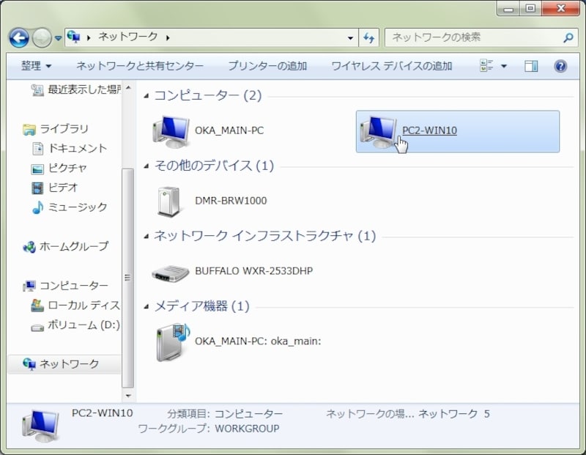Open the 整理 dropdown menu
This screenshot has width=586, height=455.
[36, 66]
